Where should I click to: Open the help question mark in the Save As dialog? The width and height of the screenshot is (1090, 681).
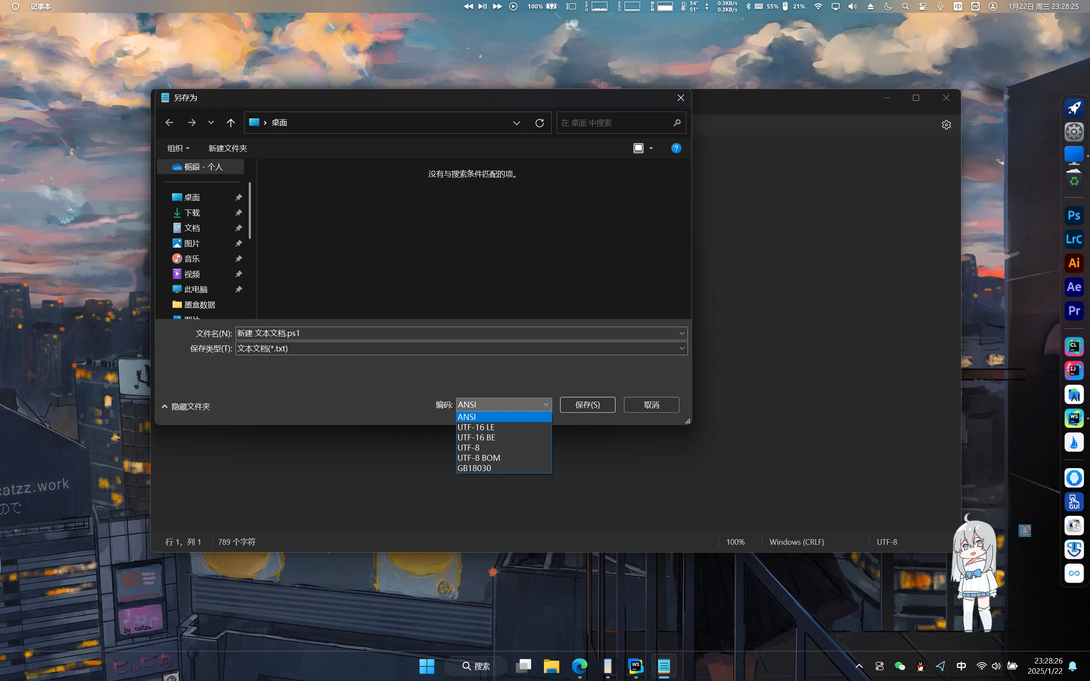676,148
